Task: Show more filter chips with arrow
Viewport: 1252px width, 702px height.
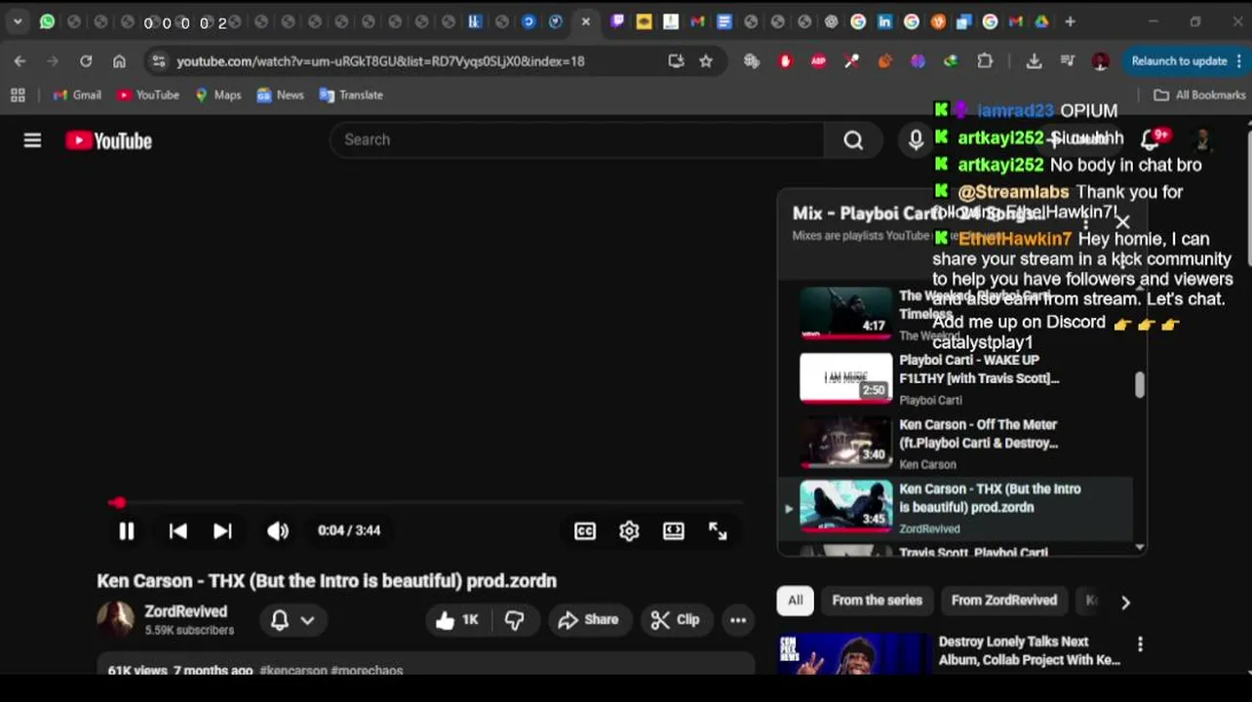Action: [1125, 603]
